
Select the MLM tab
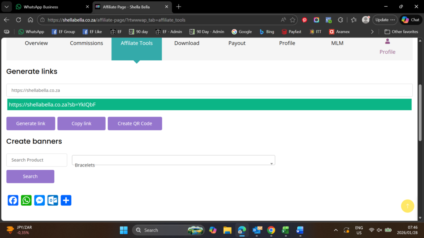click(337, 43)
